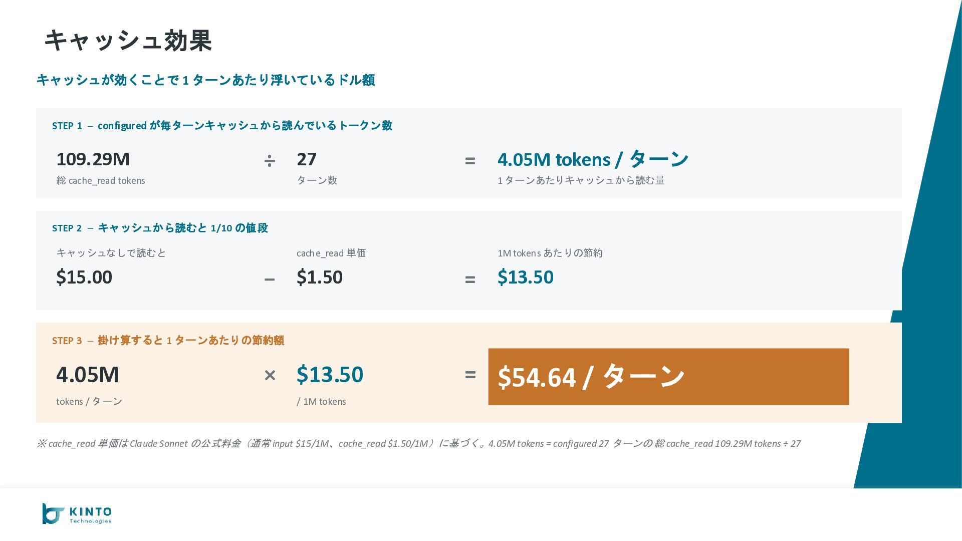The height and width of the screenshot is (541, 962).
Task: Click the teal subtitle under the title
Action: click(205, 80)
